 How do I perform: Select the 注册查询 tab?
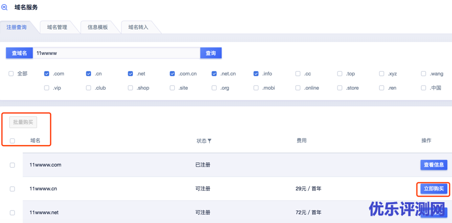[x=16, y=27]
